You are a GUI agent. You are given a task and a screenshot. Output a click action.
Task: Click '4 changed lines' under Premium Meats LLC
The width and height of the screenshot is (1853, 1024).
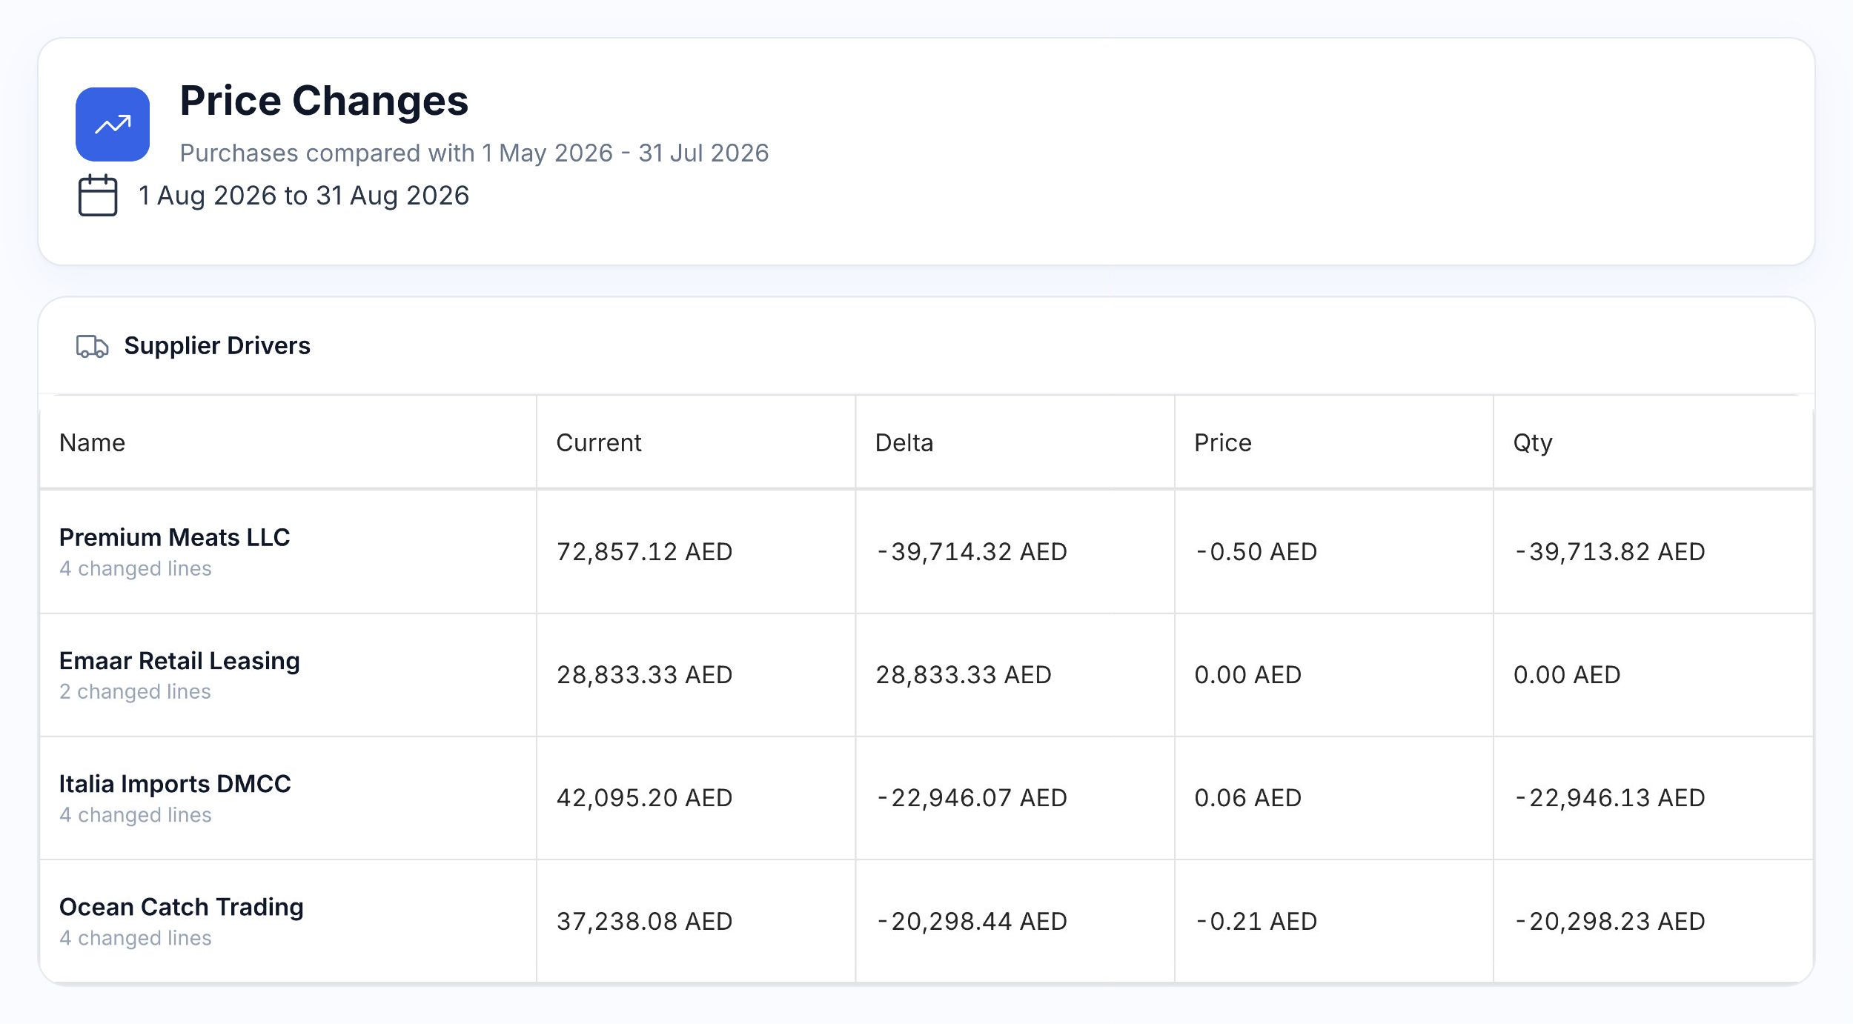(x=136, y=568)
